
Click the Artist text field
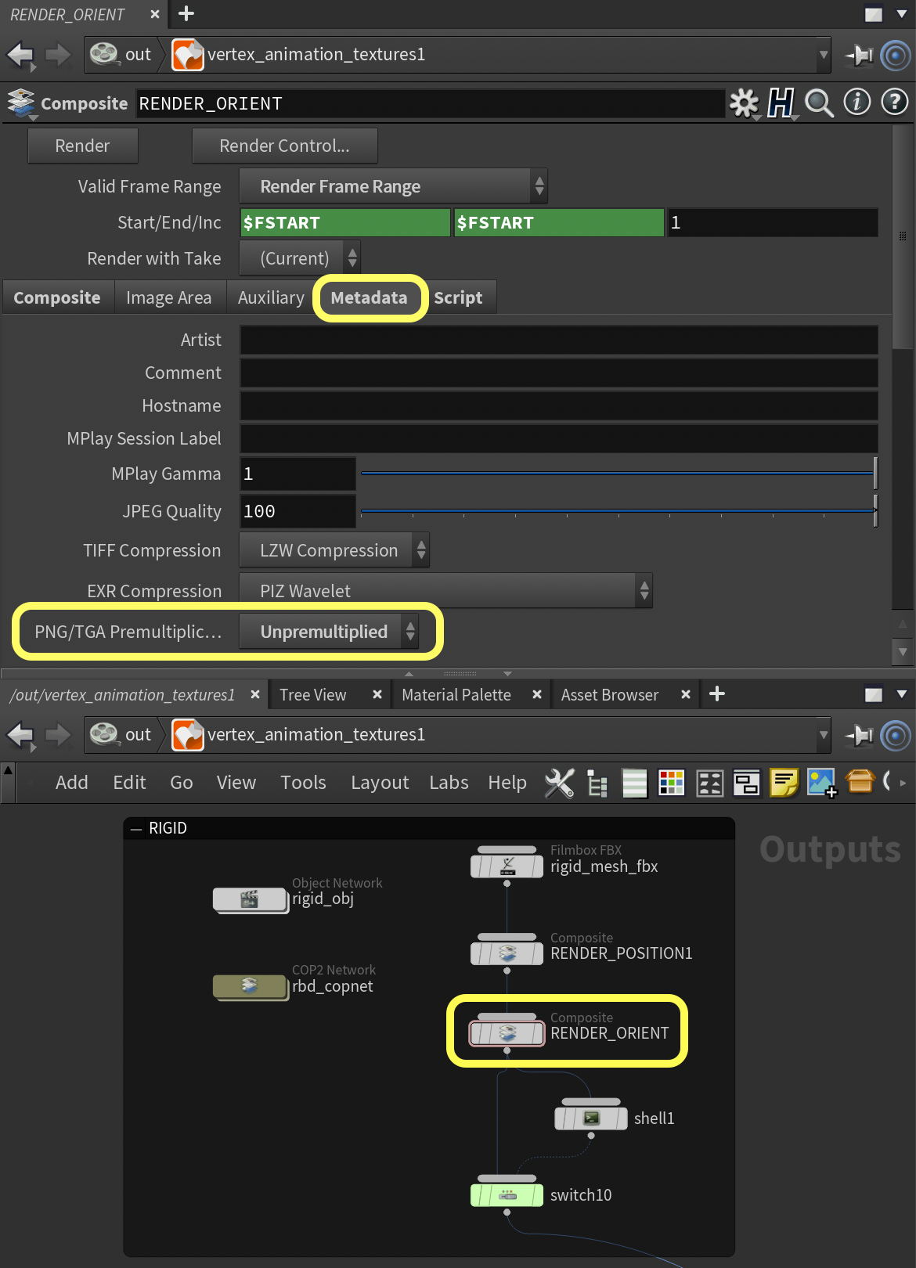557,340
